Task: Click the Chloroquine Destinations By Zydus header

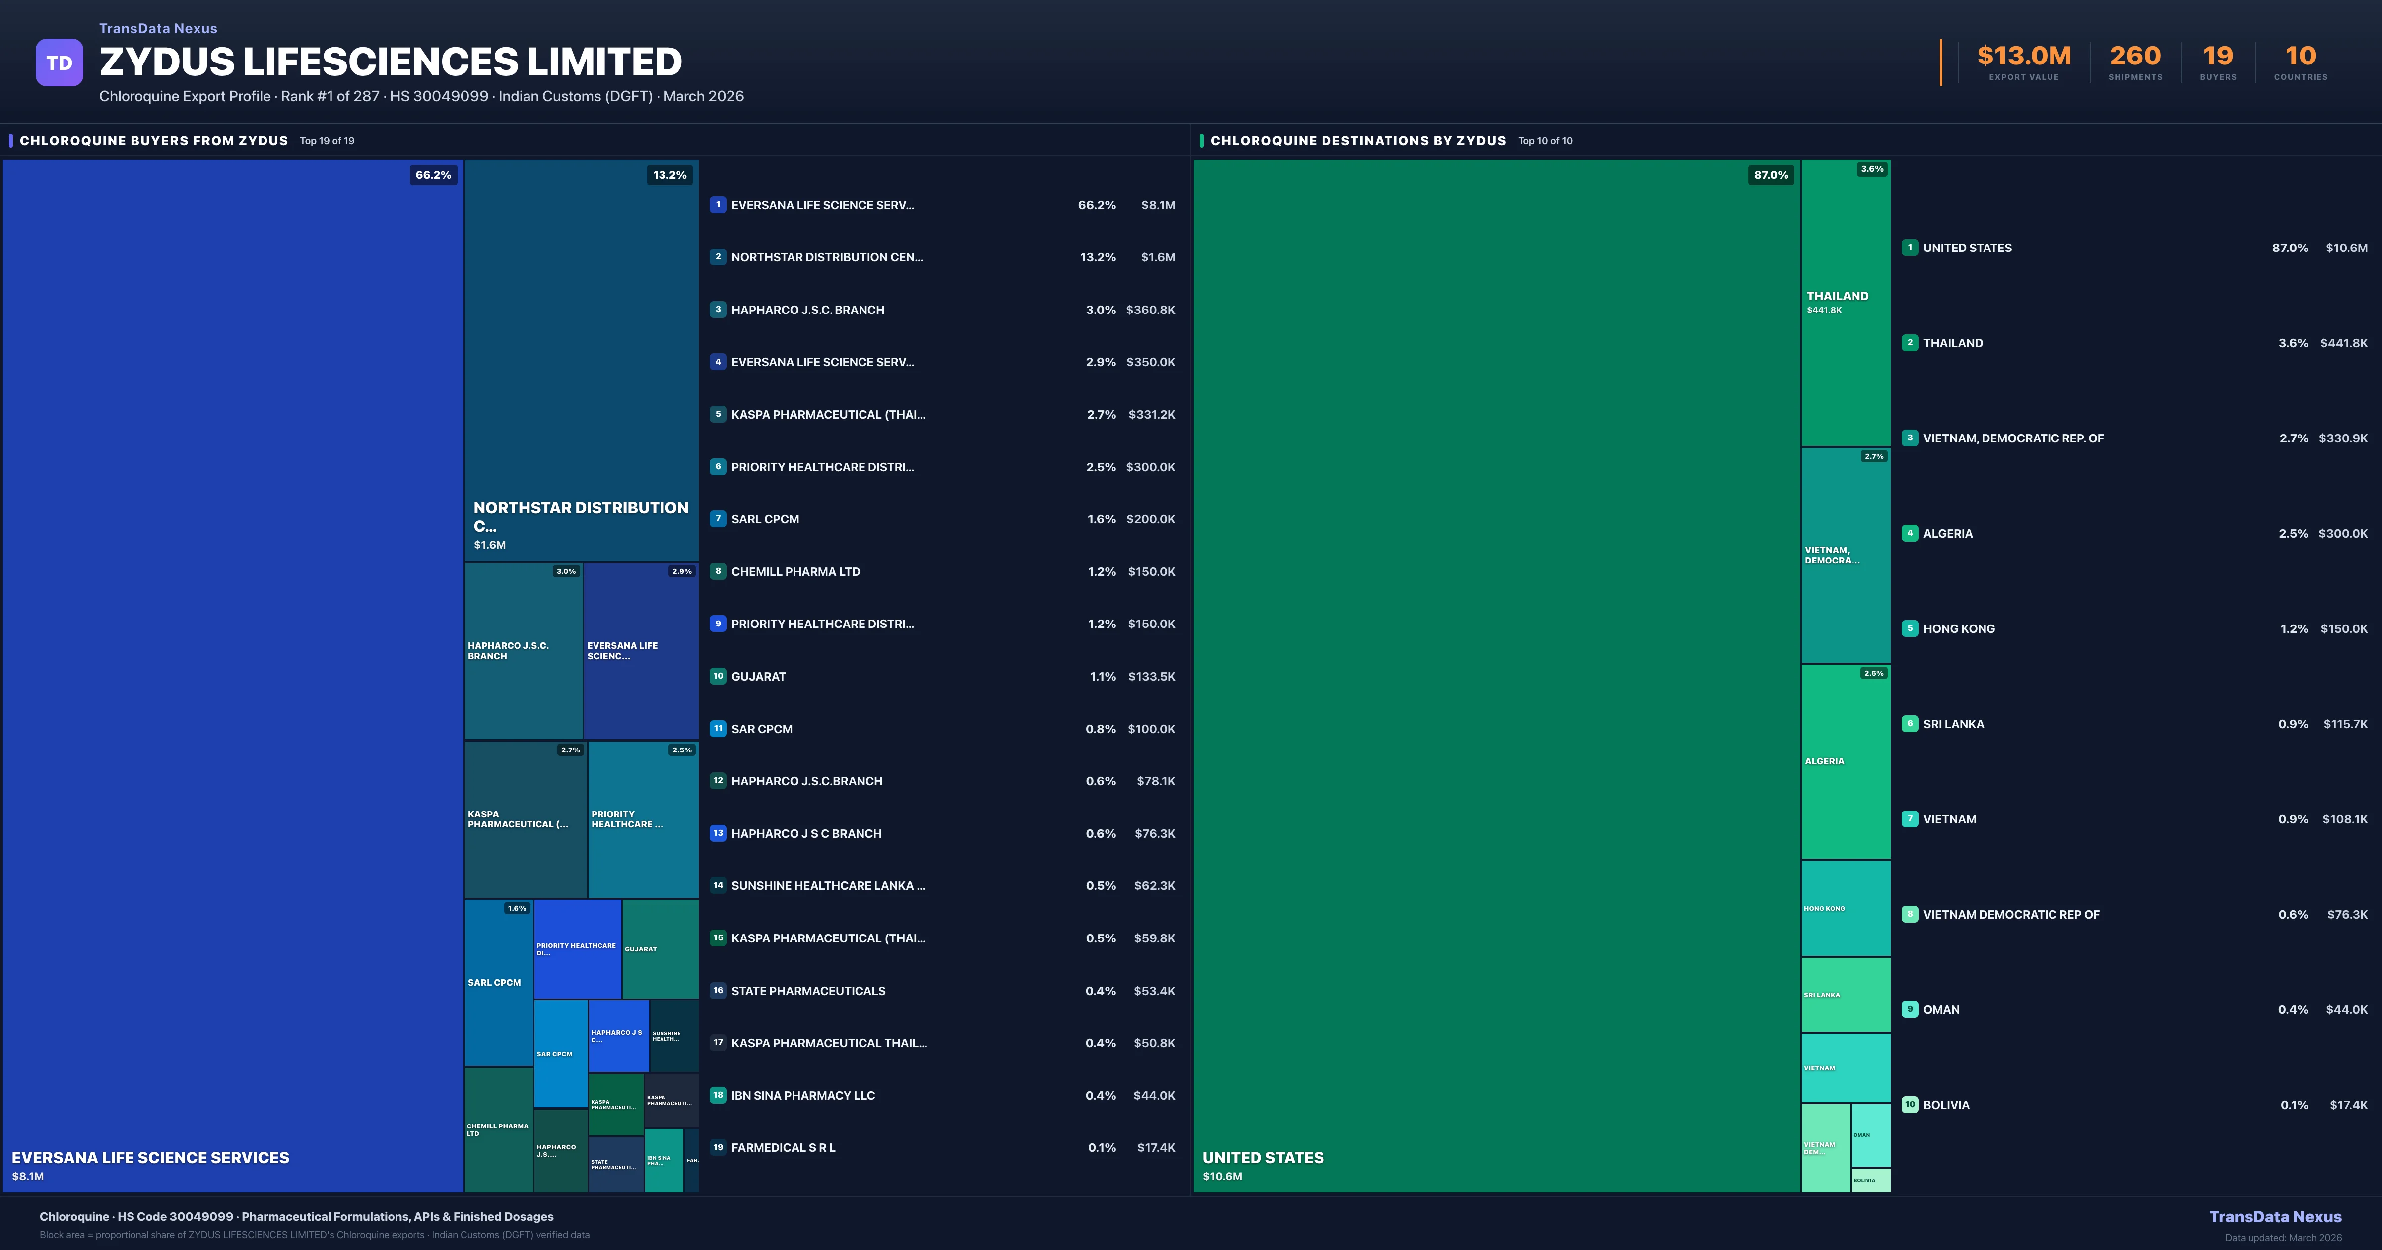Action: [x=1357, y=140]
